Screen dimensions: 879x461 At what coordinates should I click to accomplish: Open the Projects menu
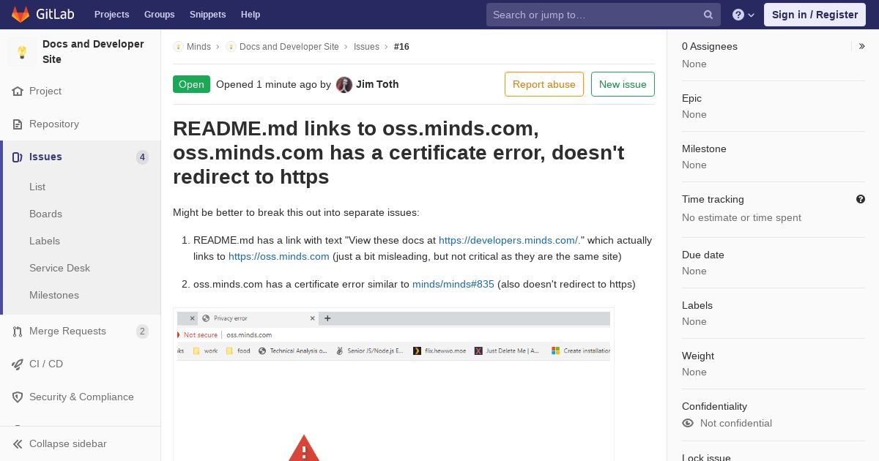(112, 15)
